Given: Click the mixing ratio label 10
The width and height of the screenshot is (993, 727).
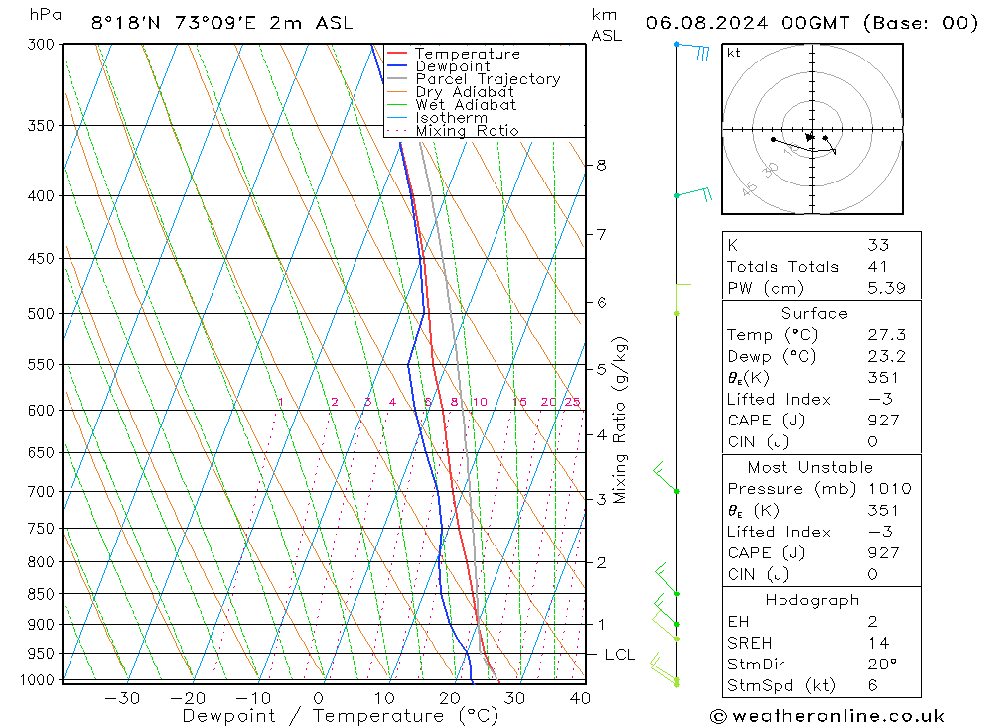Looking at the screenshot, I should tap(480, 402).
